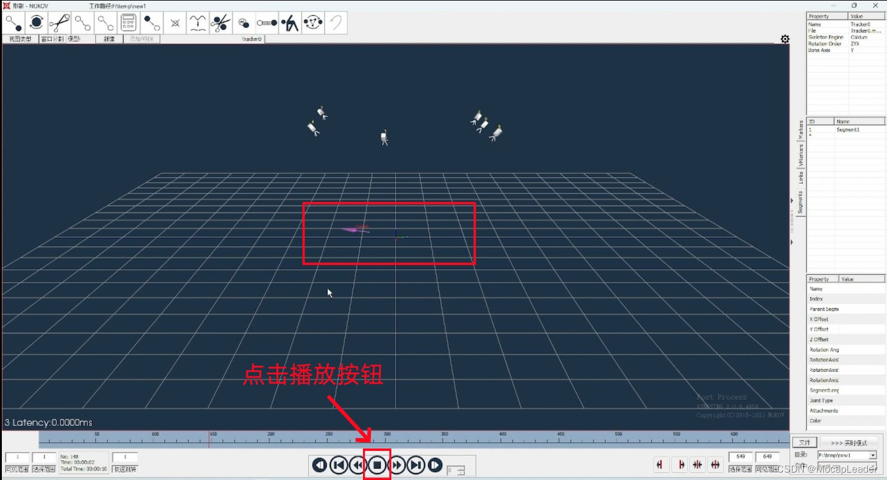This screenshot has width=887, height=480.
Task: Click the square stop button
Action: pos(377,465)
